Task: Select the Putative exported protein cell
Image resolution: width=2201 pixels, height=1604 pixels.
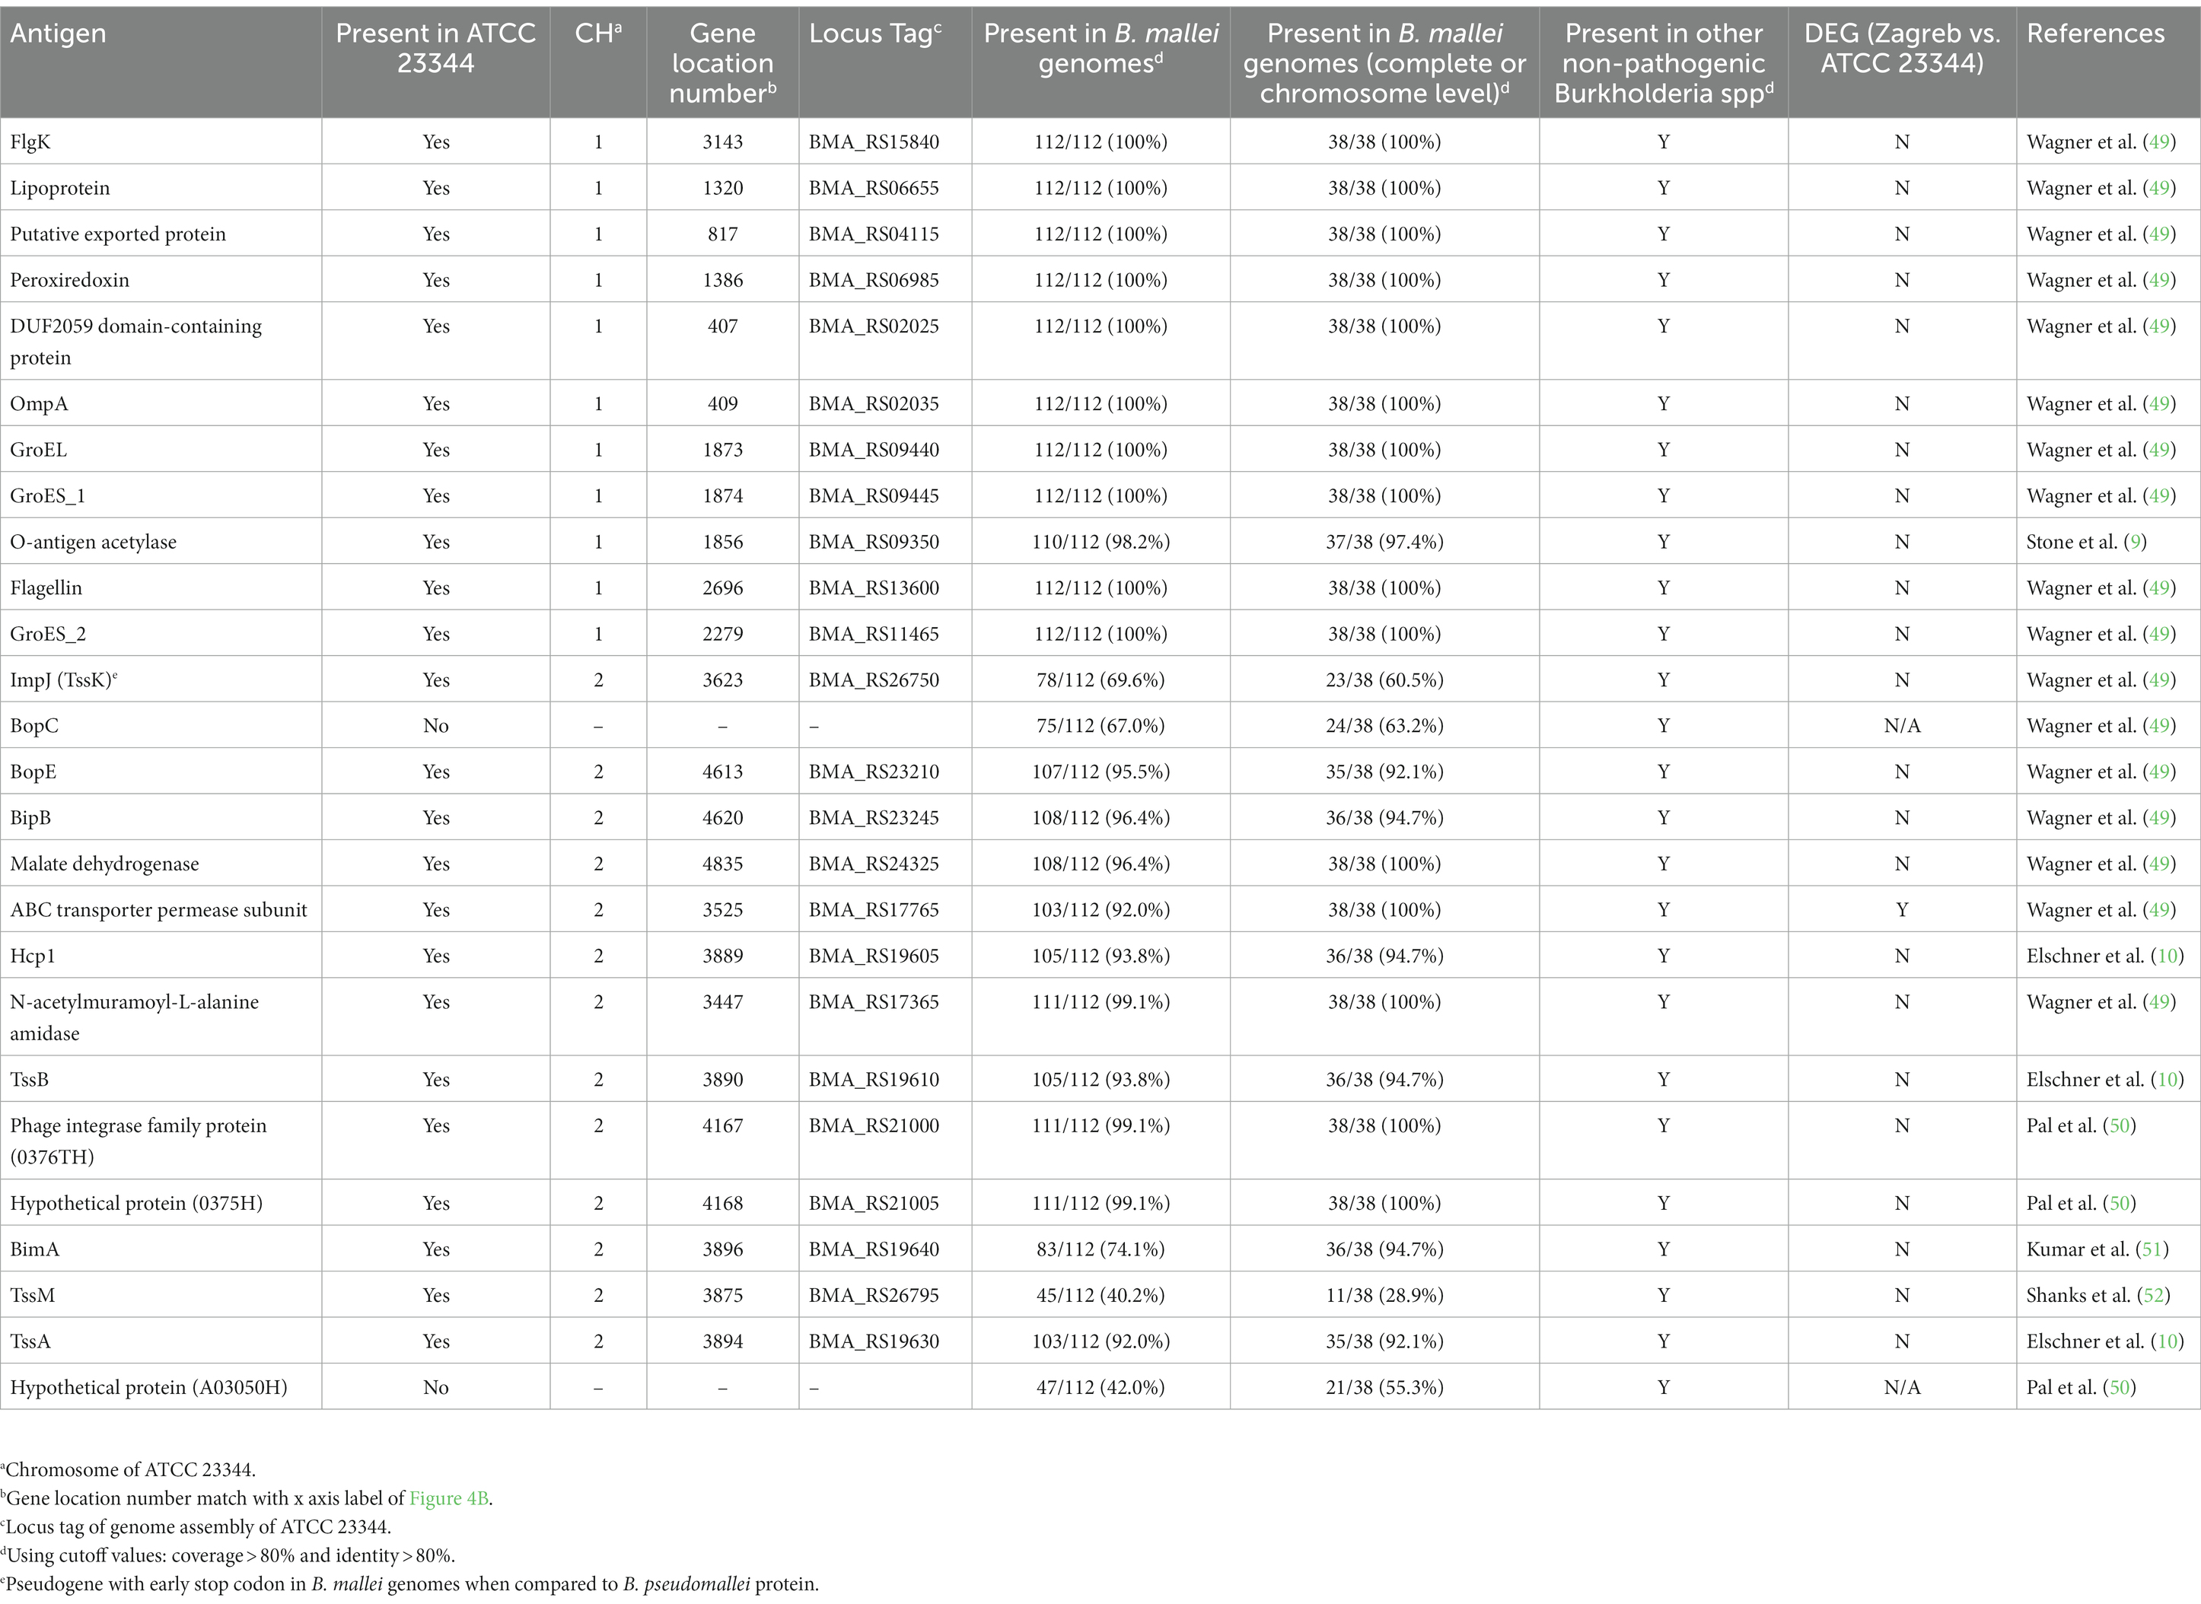Action: tap(161, 234)
